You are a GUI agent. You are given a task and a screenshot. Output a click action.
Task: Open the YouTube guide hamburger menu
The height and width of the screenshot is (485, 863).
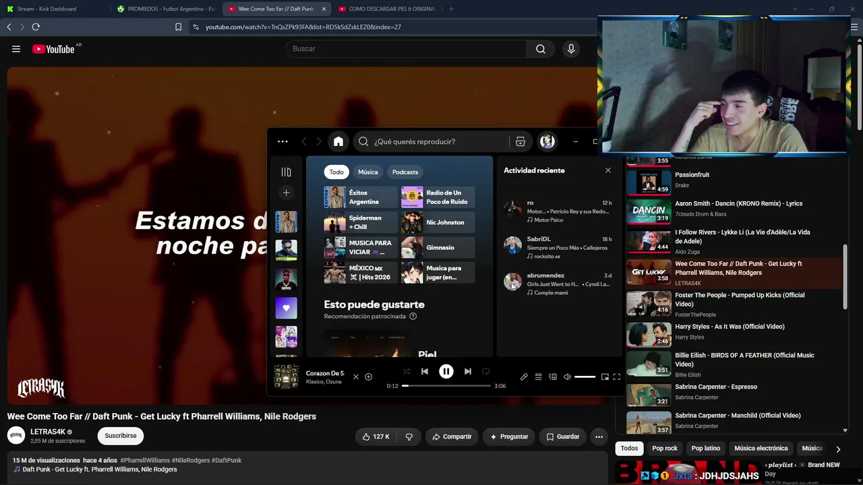tap(16, 49)
